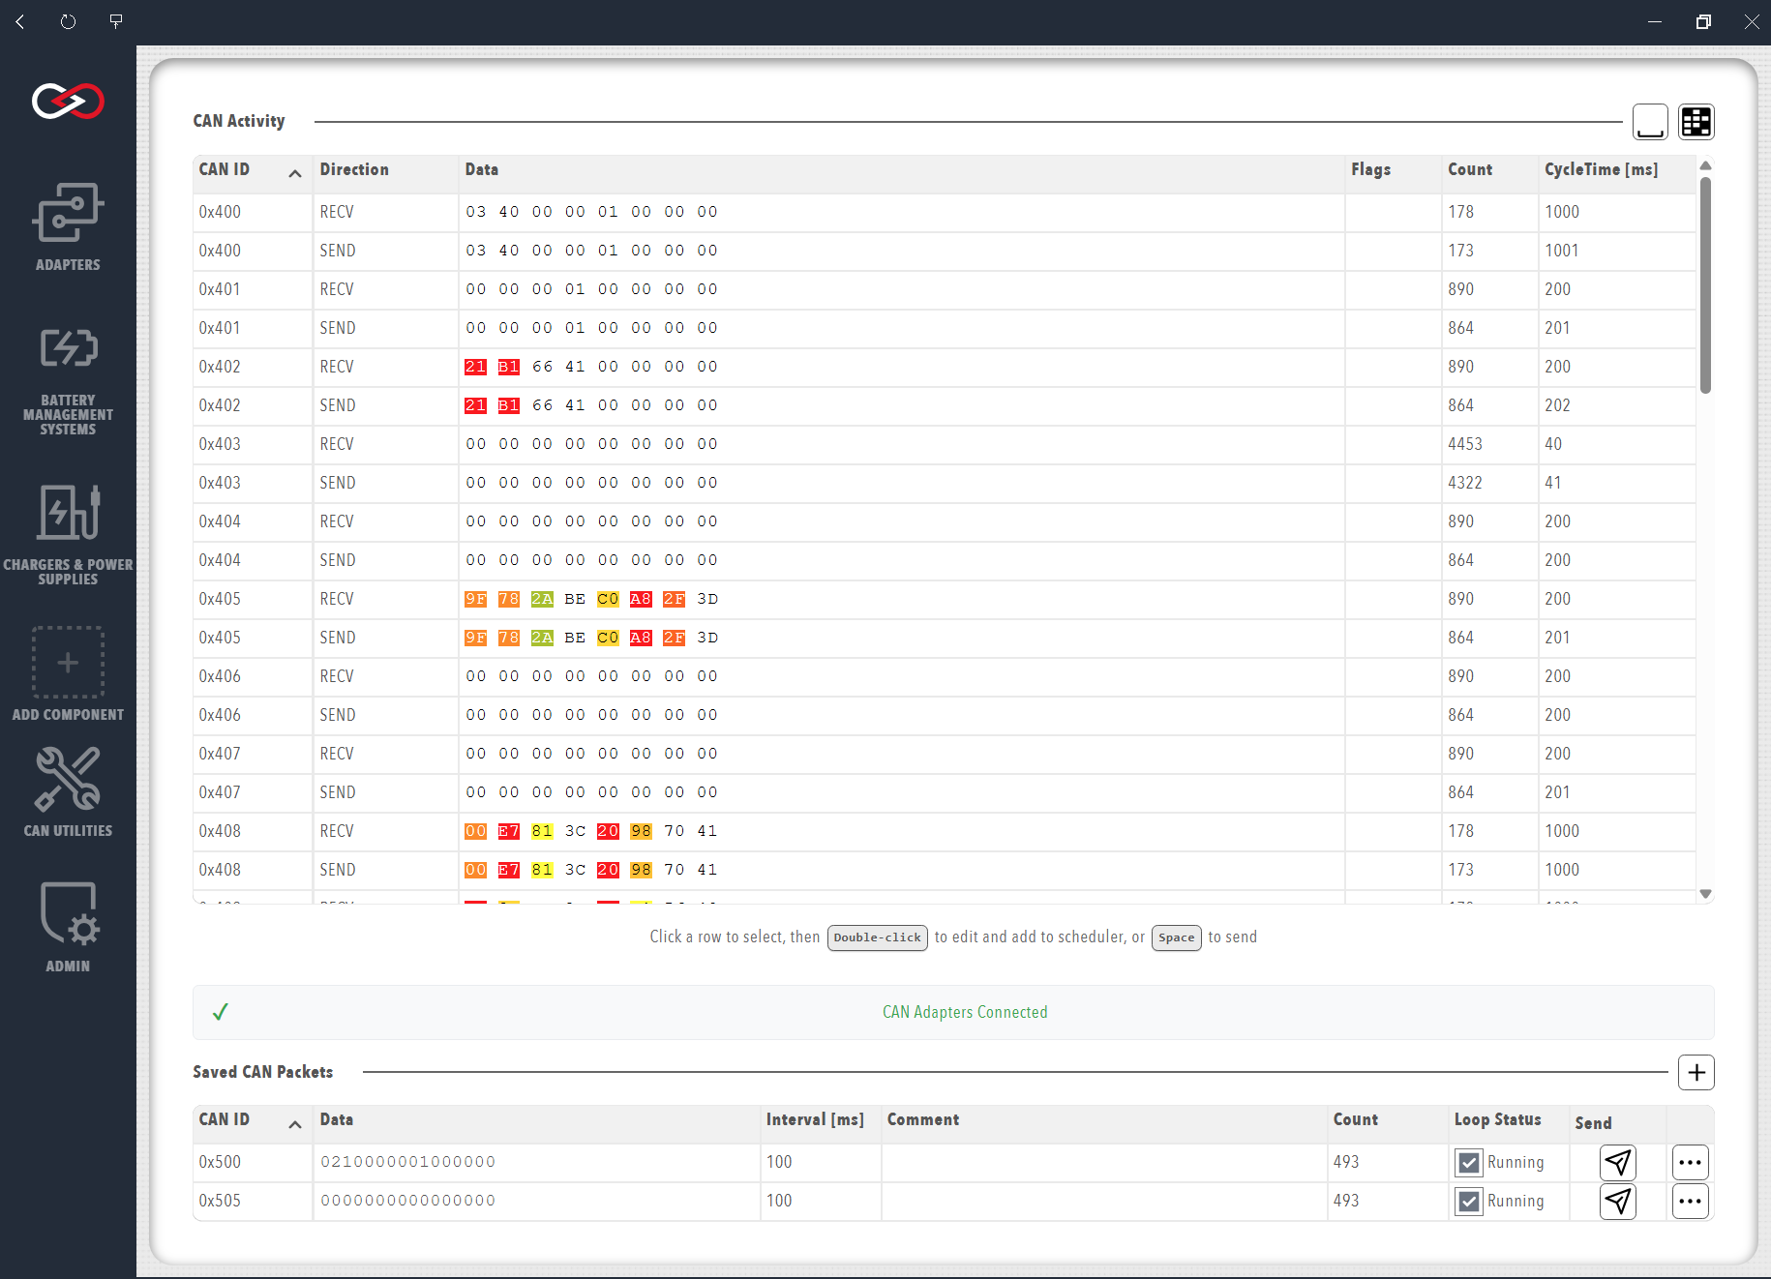Open more options for packet 0x500

1691,1162
